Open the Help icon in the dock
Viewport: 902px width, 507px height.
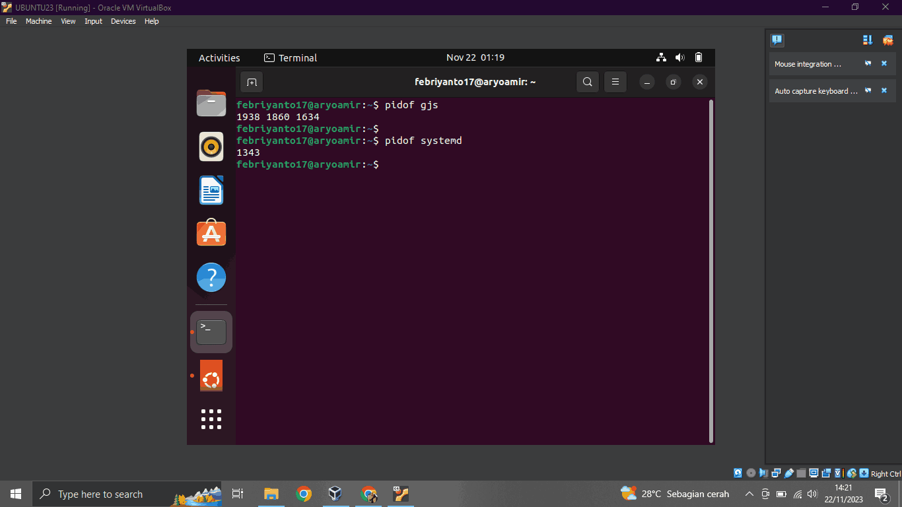[x=211, y=277]
